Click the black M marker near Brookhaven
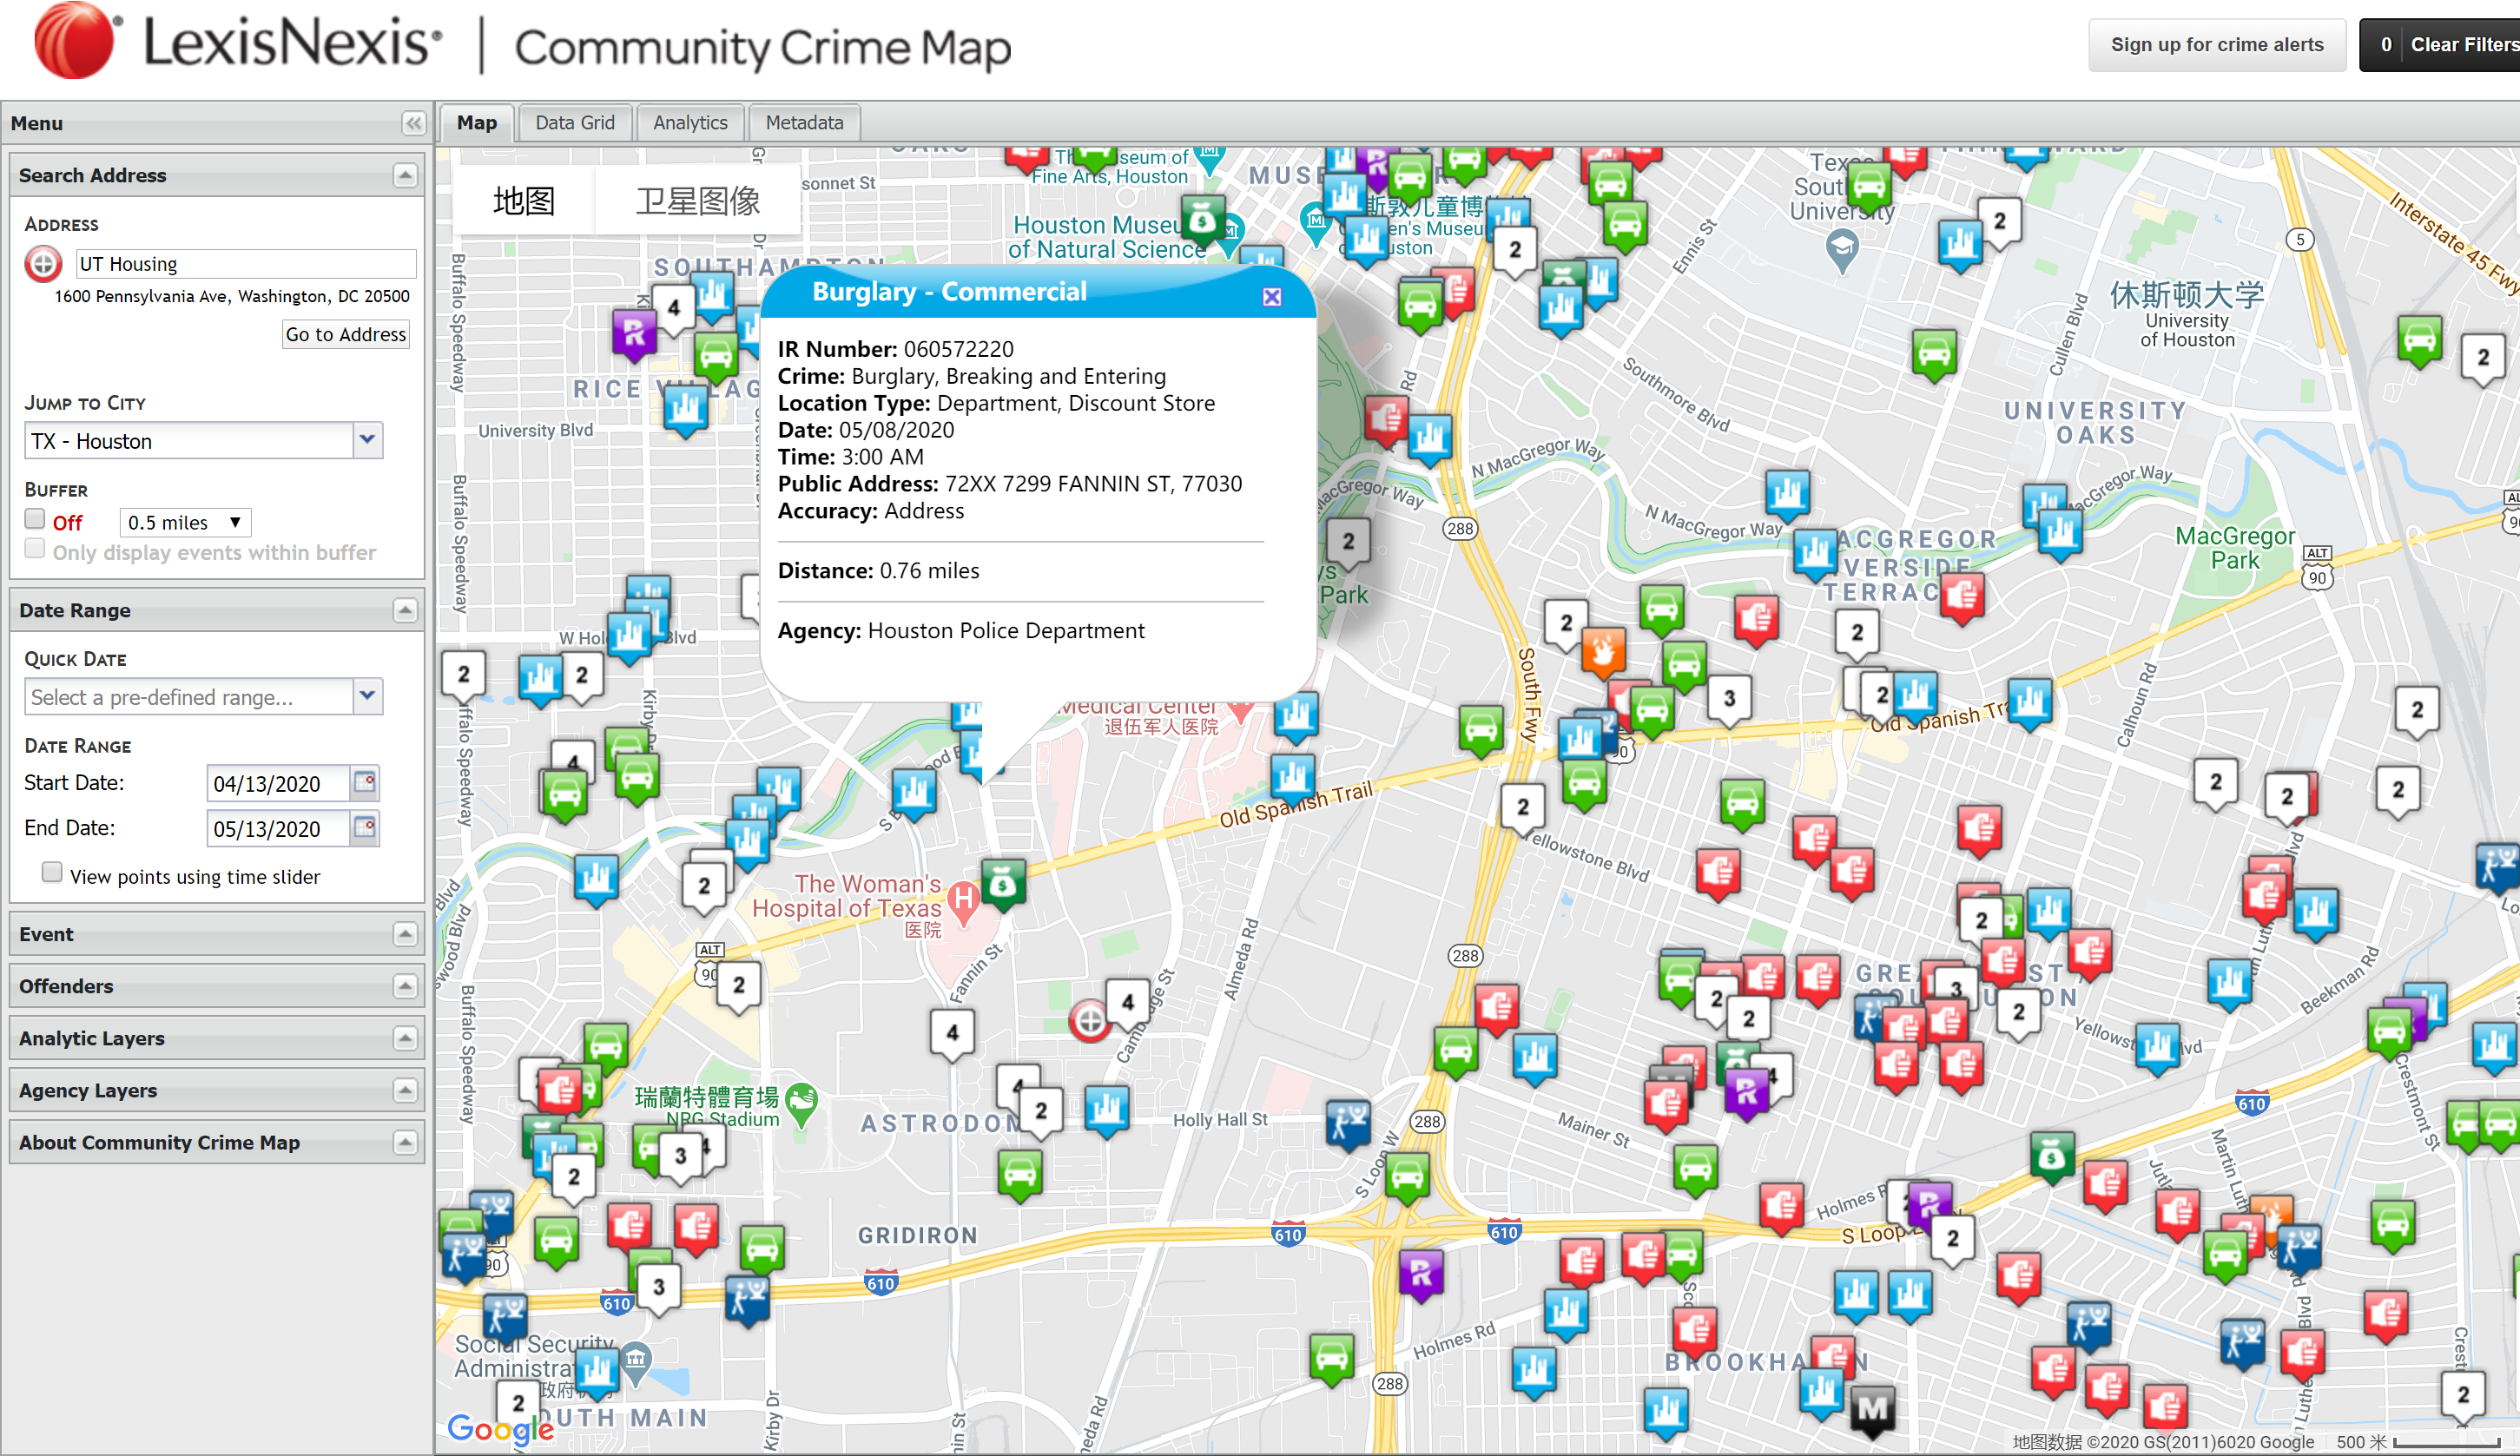This screenshot has height=1456, width=2520. coord(1872,1411)
